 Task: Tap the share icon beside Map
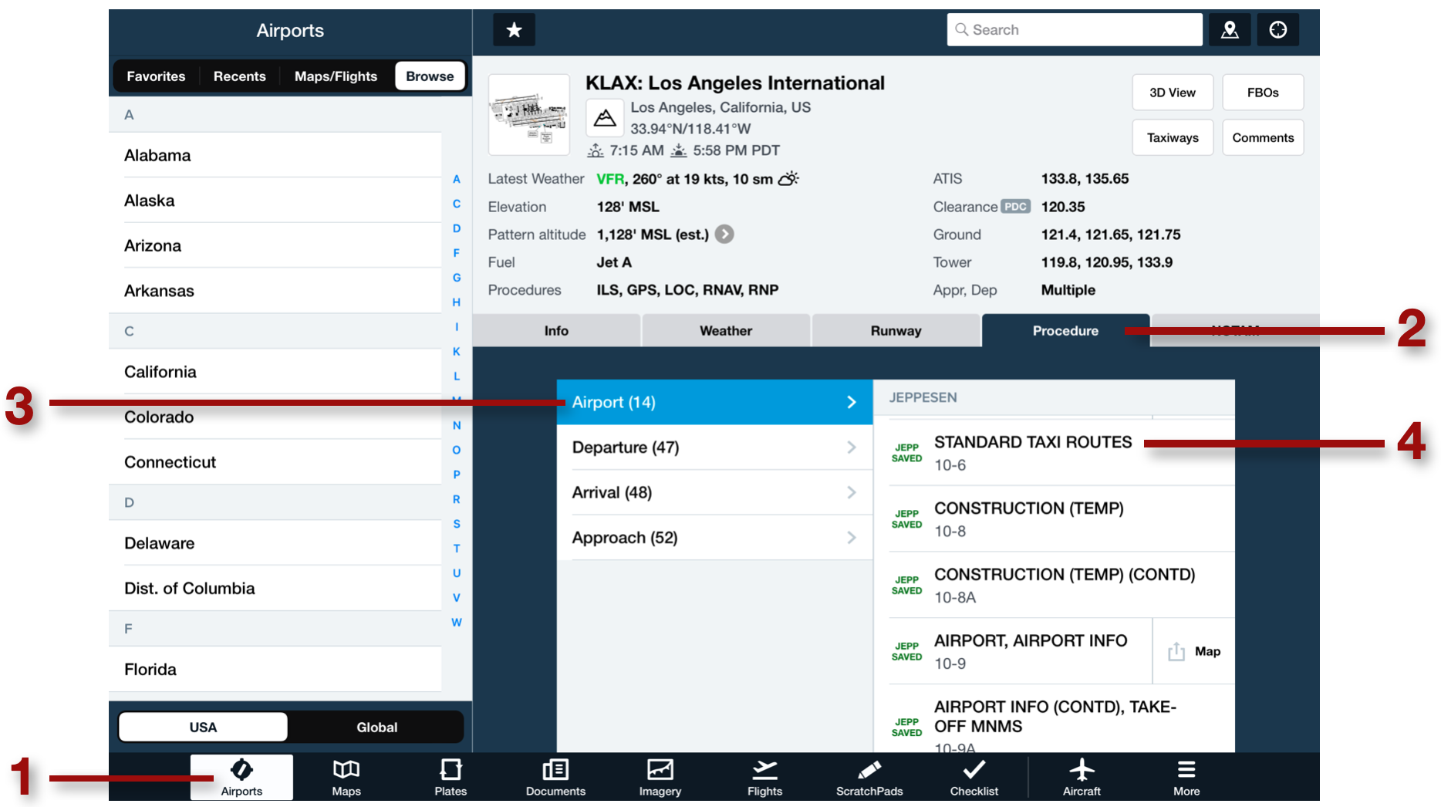point(1176,651)
